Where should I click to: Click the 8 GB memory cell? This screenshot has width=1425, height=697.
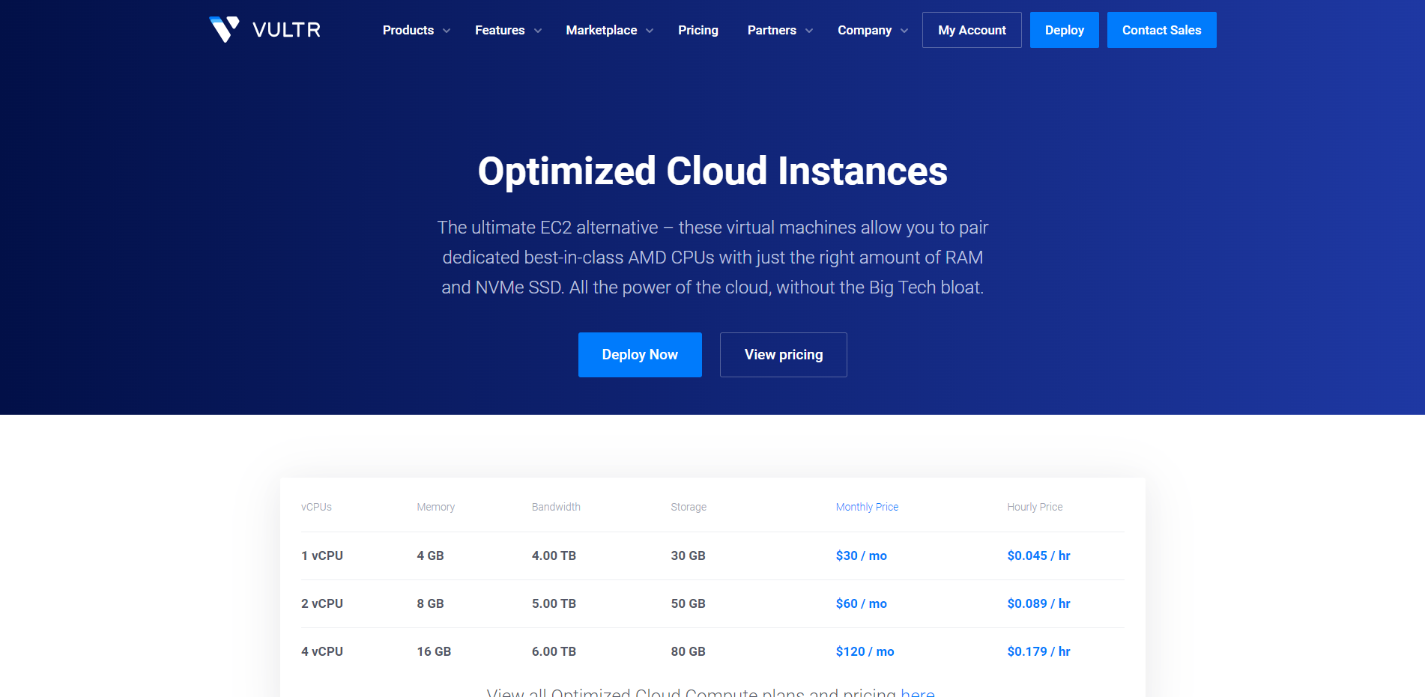(430, 603)
